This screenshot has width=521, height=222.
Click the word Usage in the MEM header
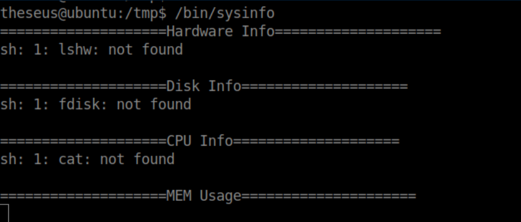coord(220,195)
